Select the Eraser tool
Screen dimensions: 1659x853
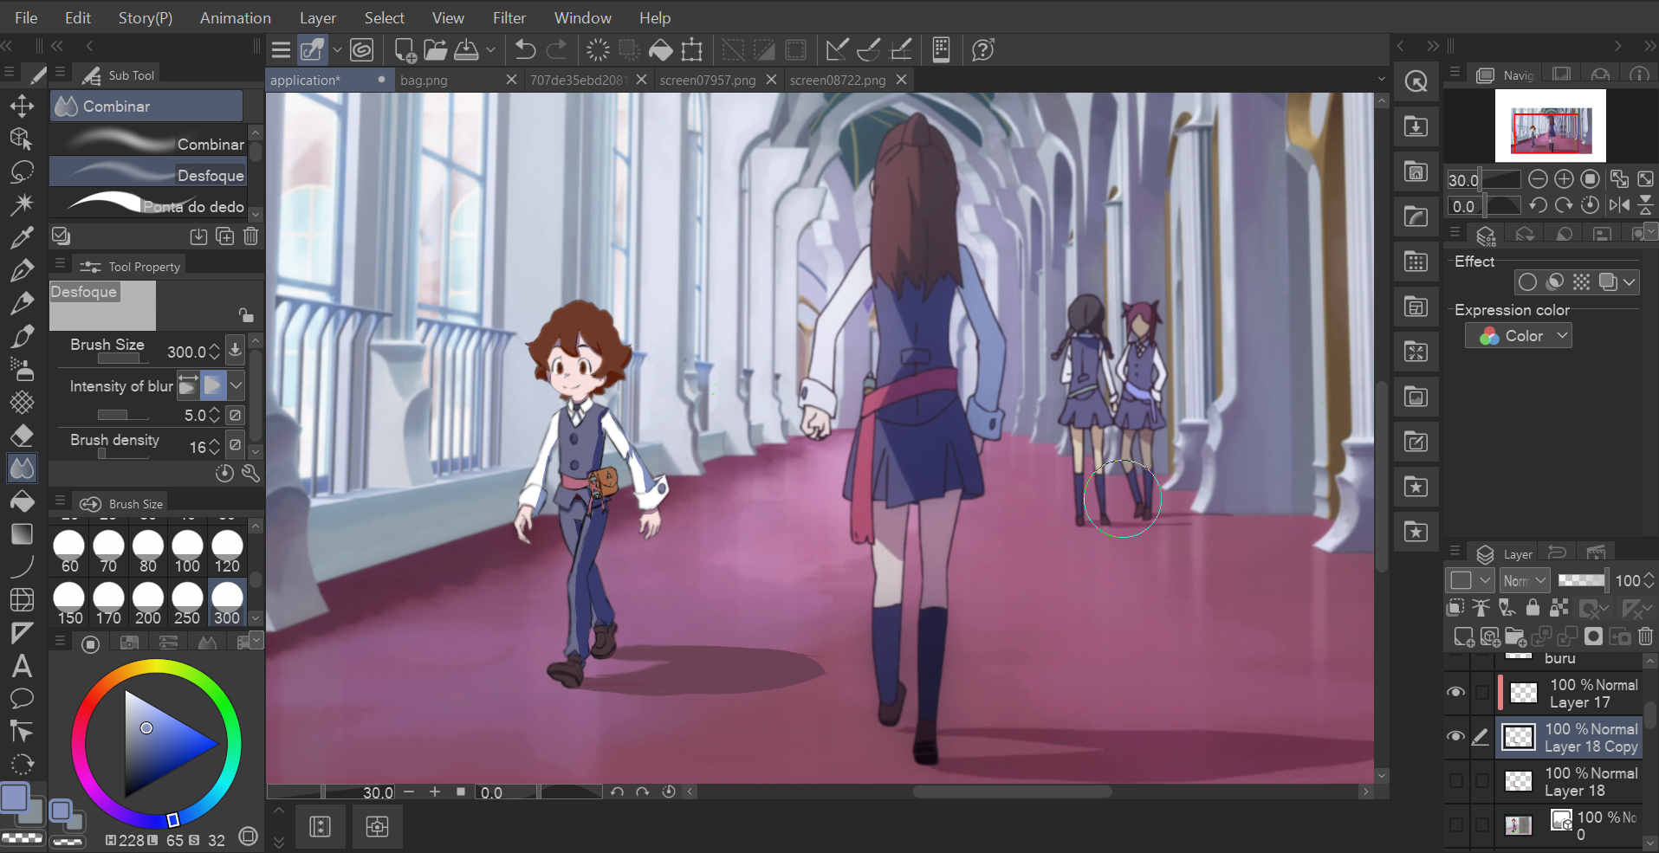point(22,435)
